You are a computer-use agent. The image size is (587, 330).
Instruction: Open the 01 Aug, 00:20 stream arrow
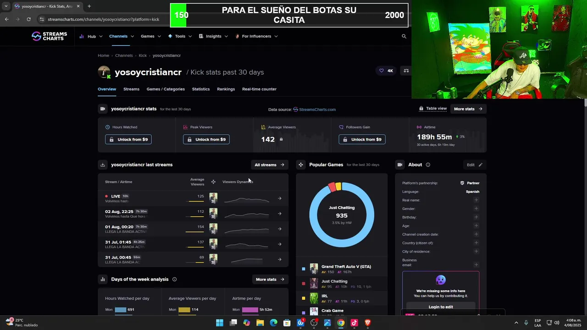point(280,229)
